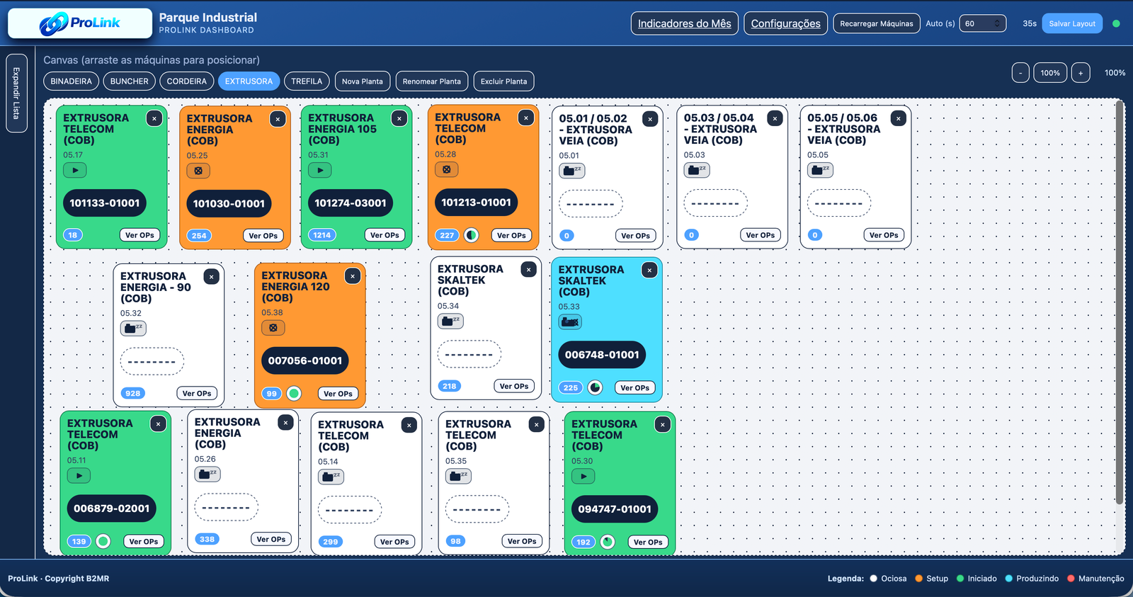The width and height of the screenshot is (1133, 597).
Task: Click the Setup legend swatch
Action: point(918,579)
